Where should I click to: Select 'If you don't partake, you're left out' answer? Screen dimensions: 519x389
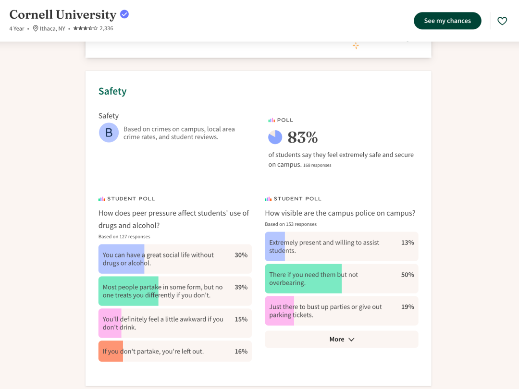pyautogui.click(x=175, y=351)
